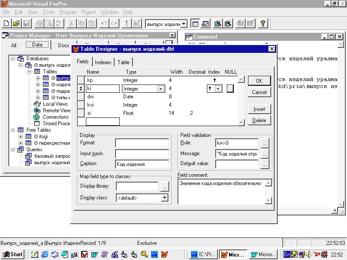This screenshot has width=347, height=260.
Task: Click the Format input field
Action: tap(142, 143)
